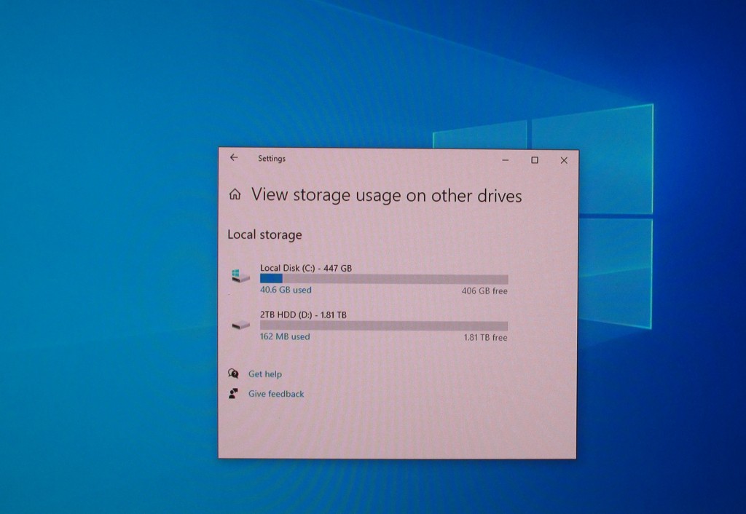Viewport: 746px width, 514px height.
Task: Open the Get help link
Action: click(265, 374)
